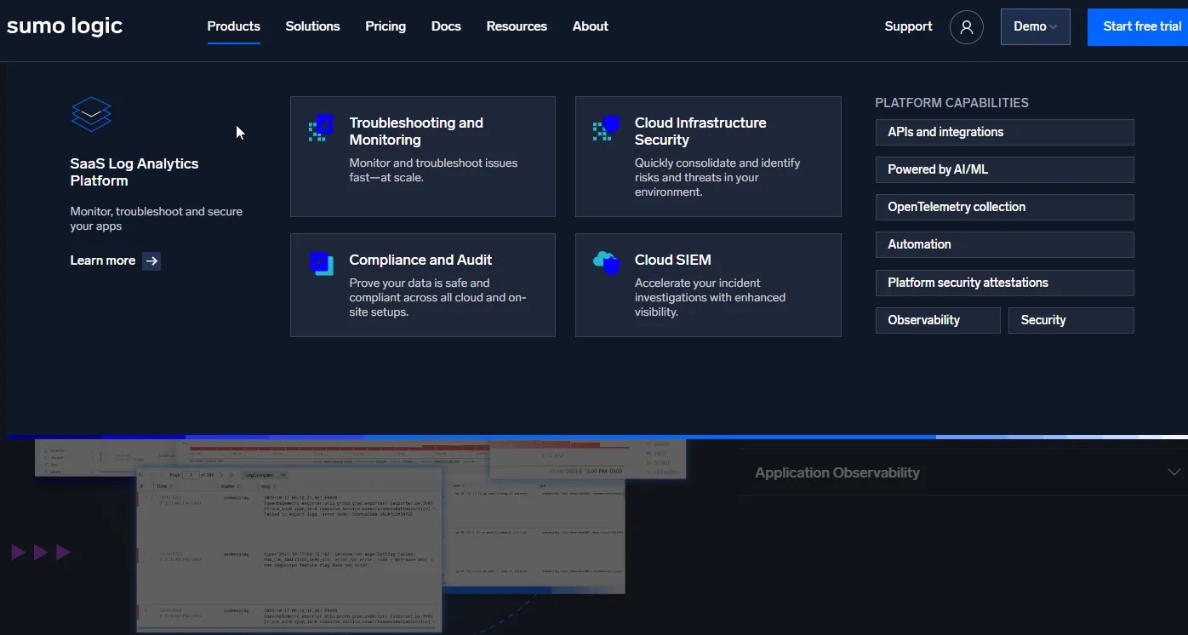This screenshot has height=635, width=1188.
Task: Click the first purple play arrow
Action: (17, 552)
